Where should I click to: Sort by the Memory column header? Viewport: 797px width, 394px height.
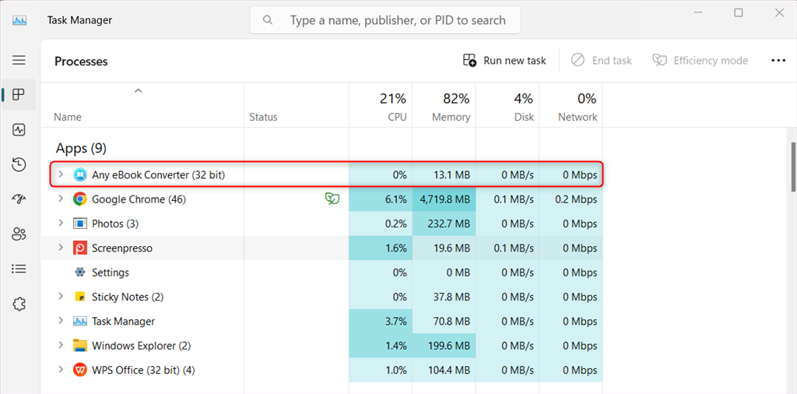451,117
